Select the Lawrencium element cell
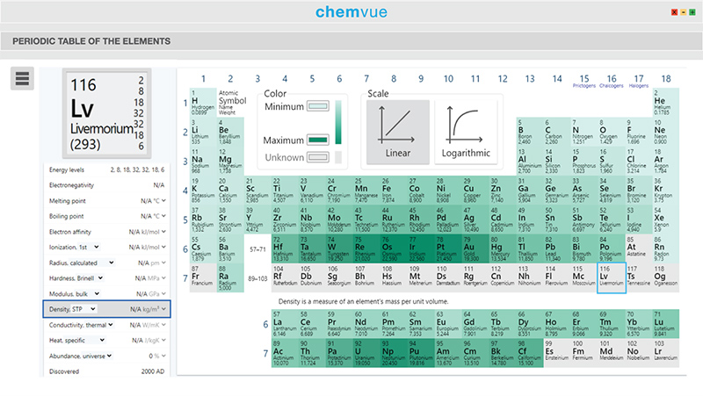The image size is (703, 396). coord(666,354)
